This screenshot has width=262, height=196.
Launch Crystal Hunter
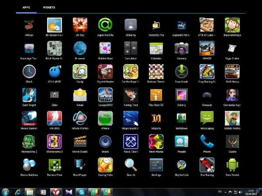click(105, 72)
